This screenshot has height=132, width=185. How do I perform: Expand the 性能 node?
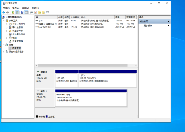7,38
